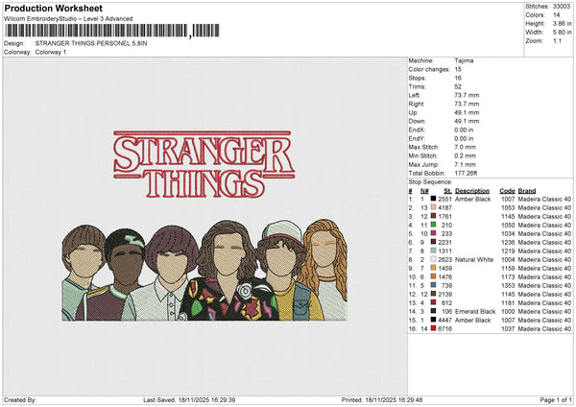Pick the magenta swatch for code 1034
576x407 pixels.
pos(434,233)
